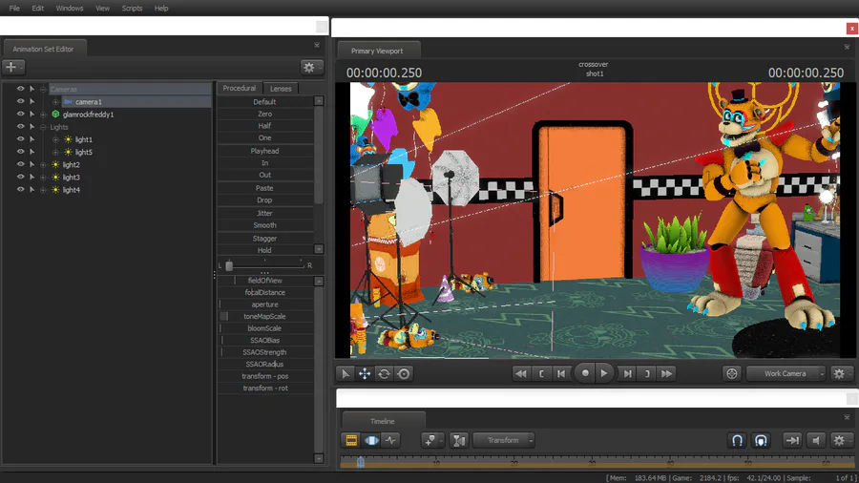Collapse the Cameras group
This screenshot has height=483, width=859.
[x=43, y=90]
